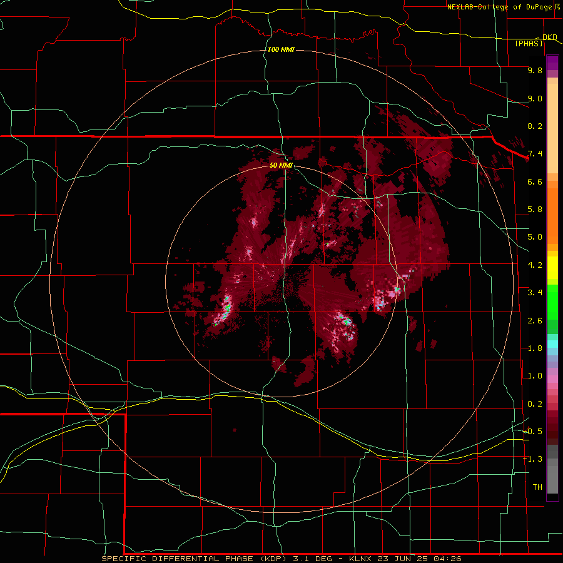
Task: Click the arrow icon after the DuPage text
Action: 557,7
